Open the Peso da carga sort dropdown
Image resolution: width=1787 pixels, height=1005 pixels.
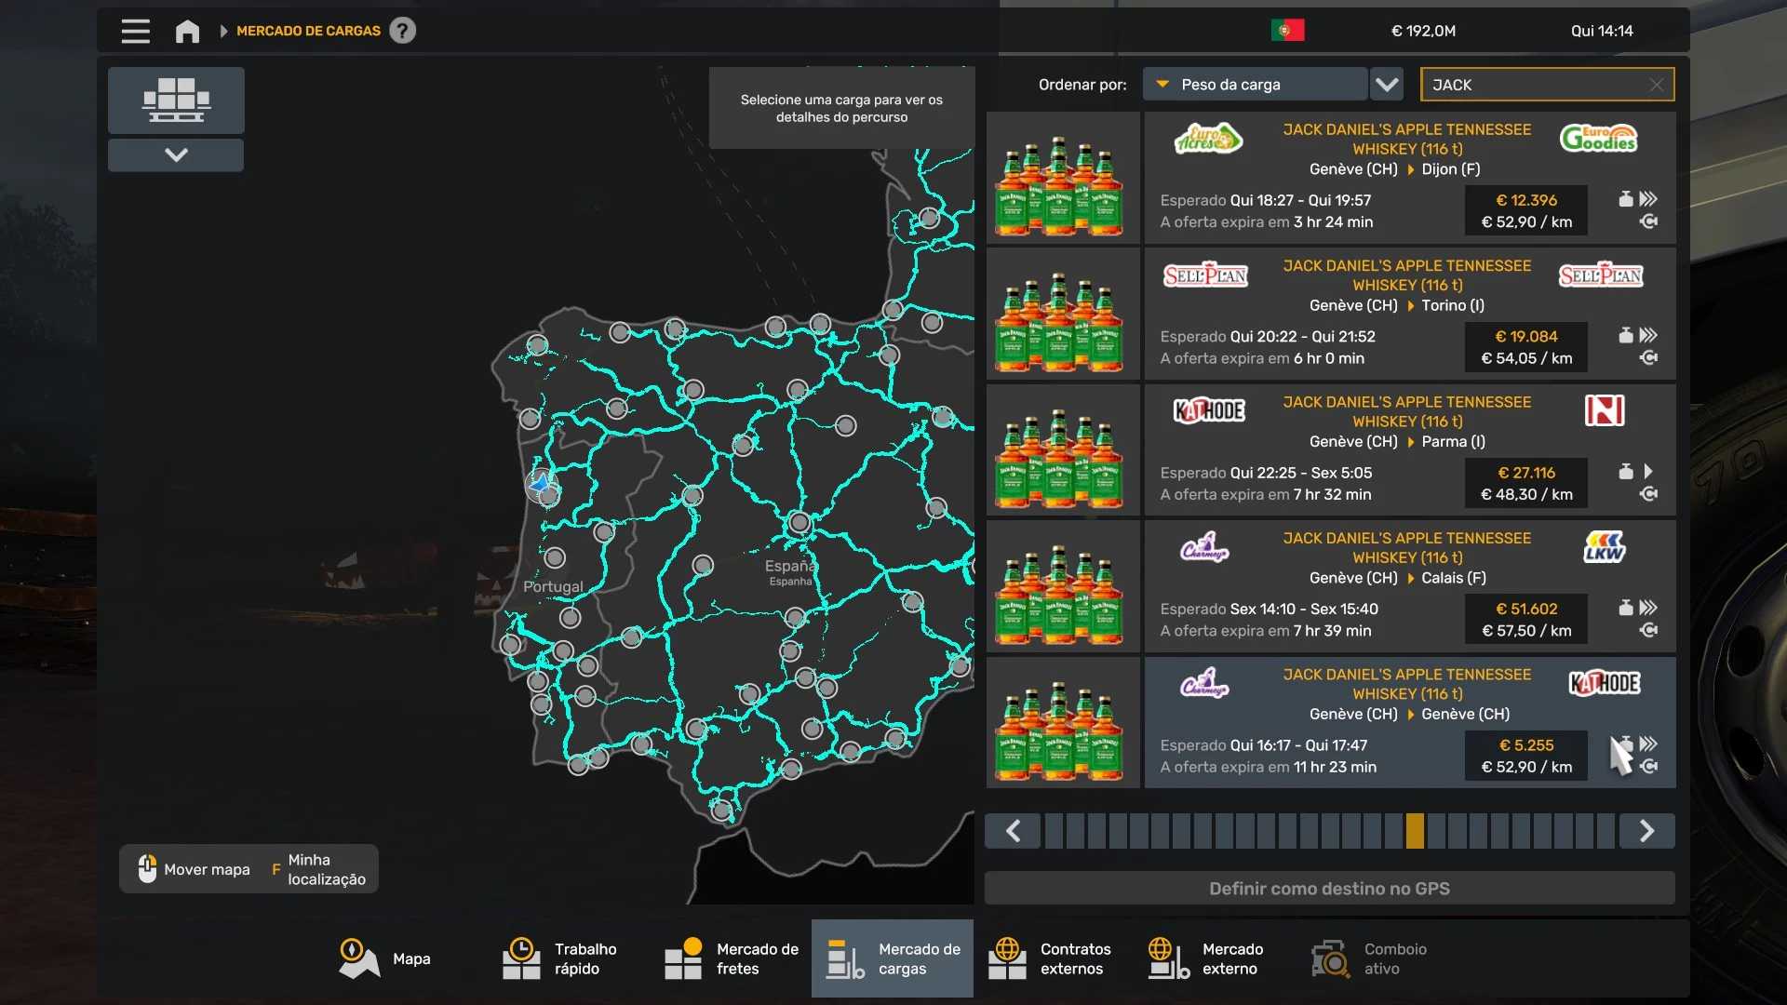[1255, 85]
